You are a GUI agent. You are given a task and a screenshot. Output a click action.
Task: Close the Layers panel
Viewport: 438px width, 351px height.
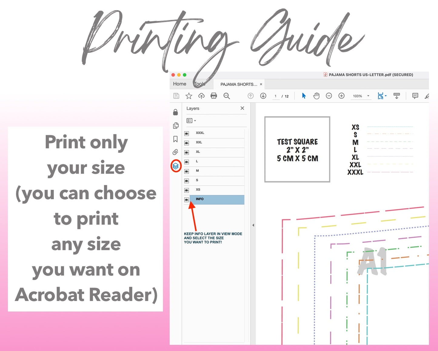pyautogui.click(x=242, y=108)
